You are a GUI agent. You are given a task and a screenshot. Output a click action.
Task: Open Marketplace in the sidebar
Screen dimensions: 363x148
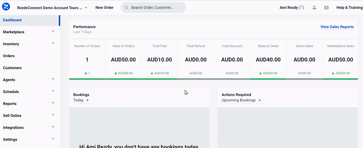[14, 32]
